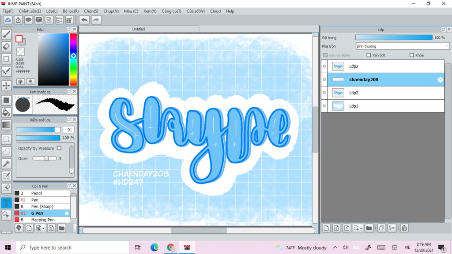The image size is (452, 254).
Task: Select the Pen (Sharp) brush
Action: pyautogui.click(x=42, y=206)
